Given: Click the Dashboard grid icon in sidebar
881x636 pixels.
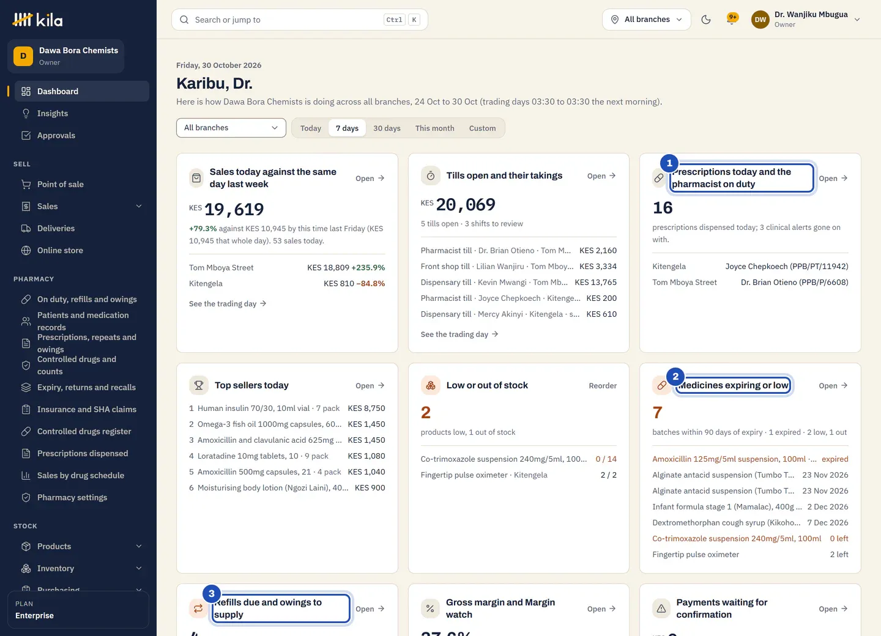Looking at the screenshot, I should coord(26,91).
